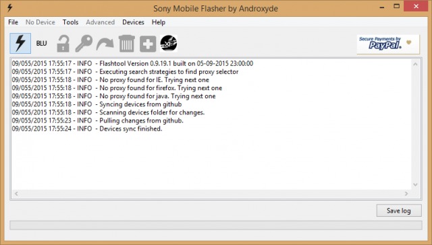This screenshot has height=245, width=432.
Task: Open the XperiFirm round black icon
Action: (x=169, y=43)
